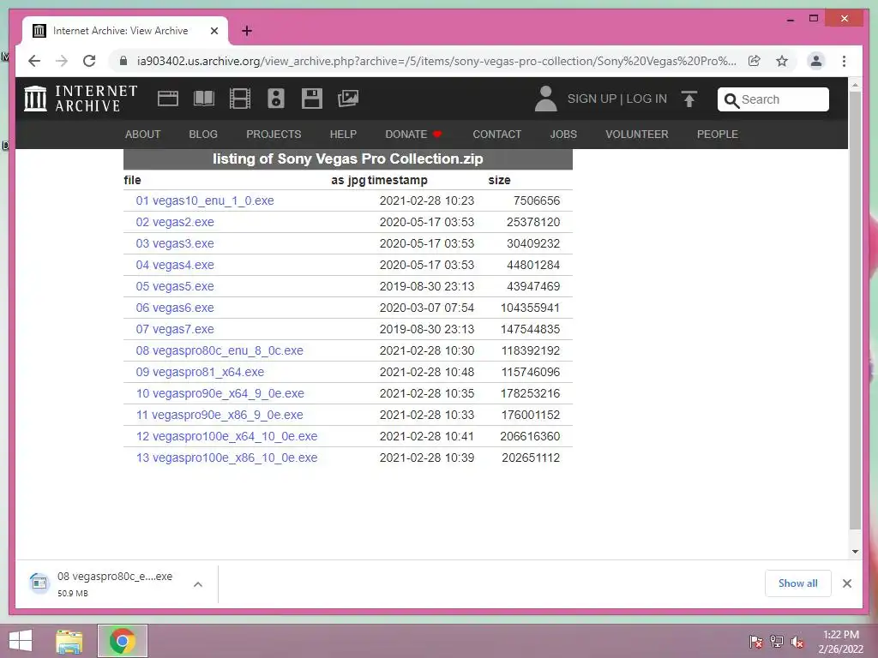The height and width of the screenshot is (658, 878).
Task: Open 12 vegaspro100e_x64_10_0e.exe link
Action: pos(226,436)
